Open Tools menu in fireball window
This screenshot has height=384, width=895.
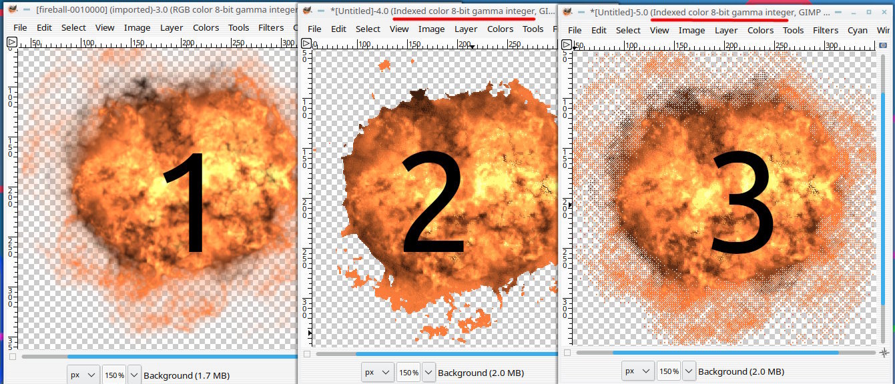(238, 27)
